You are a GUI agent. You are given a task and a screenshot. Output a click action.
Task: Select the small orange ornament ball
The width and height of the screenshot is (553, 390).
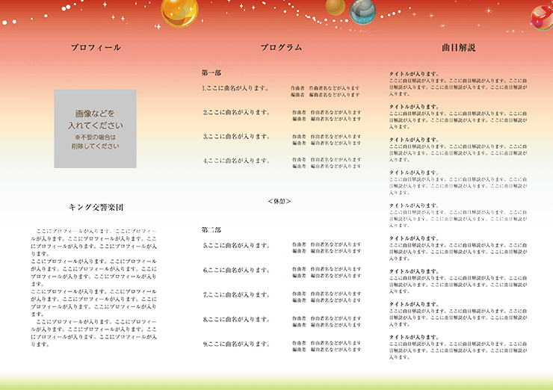(x=336, y=7)
